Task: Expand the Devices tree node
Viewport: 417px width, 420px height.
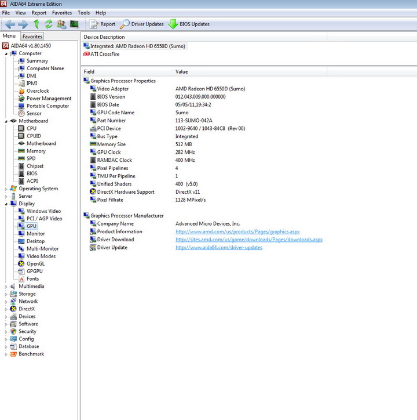Action: [x=6, y=317]
